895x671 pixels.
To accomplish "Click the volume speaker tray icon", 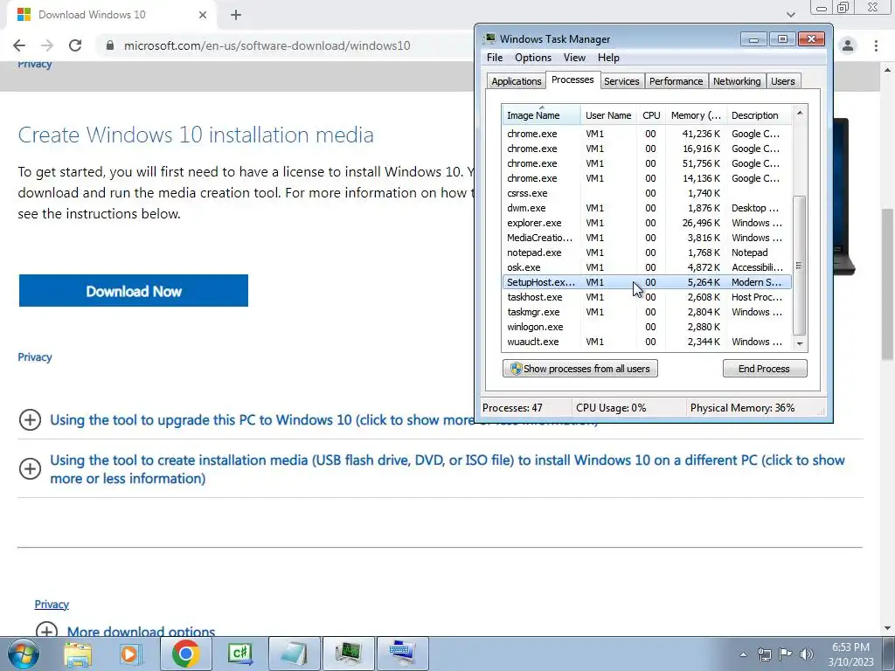I will tap(806, 654).
